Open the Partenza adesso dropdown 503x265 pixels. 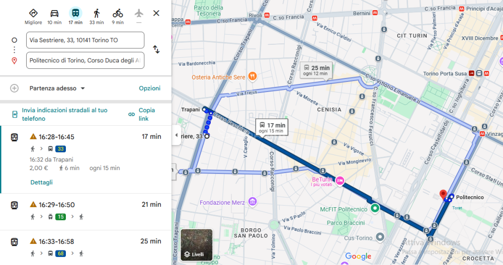(57, 88)
